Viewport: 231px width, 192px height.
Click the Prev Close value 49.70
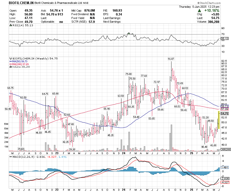click(x=28, y=22)
